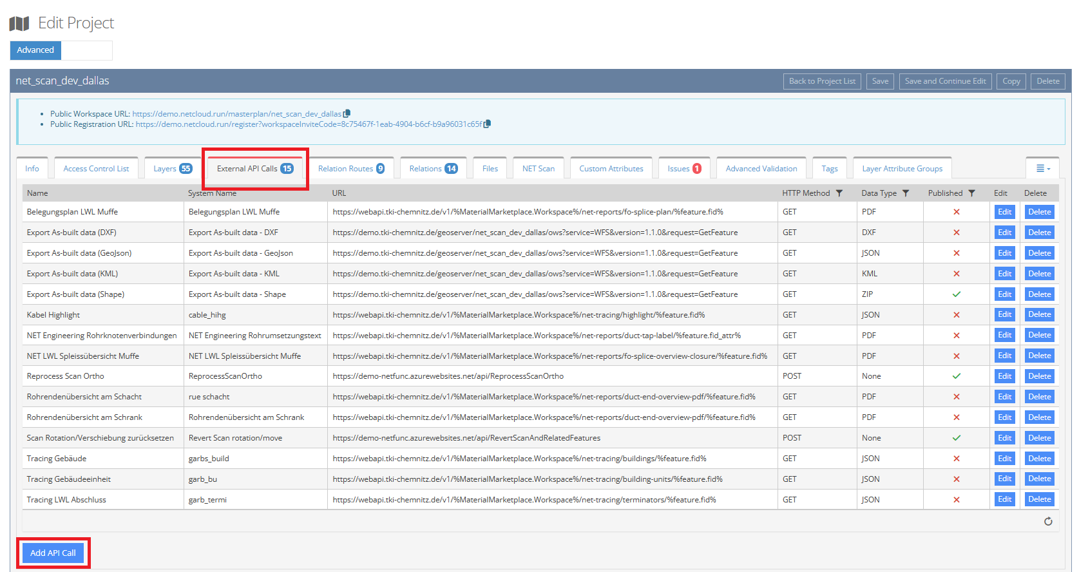Viewport: 1079px width, 572px height.
Task: Sort by the Name column header
Action: pos(37,193)
